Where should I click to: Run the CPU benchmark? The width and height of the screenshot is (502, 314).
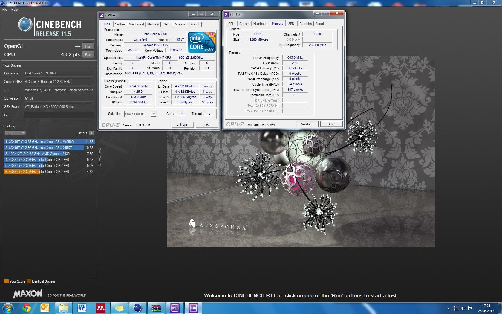pos(88,55)
